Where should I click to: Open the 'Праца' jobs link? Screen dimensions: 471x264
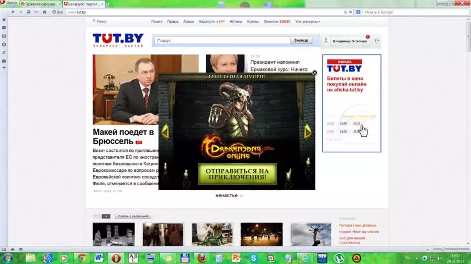click(173, 21)
